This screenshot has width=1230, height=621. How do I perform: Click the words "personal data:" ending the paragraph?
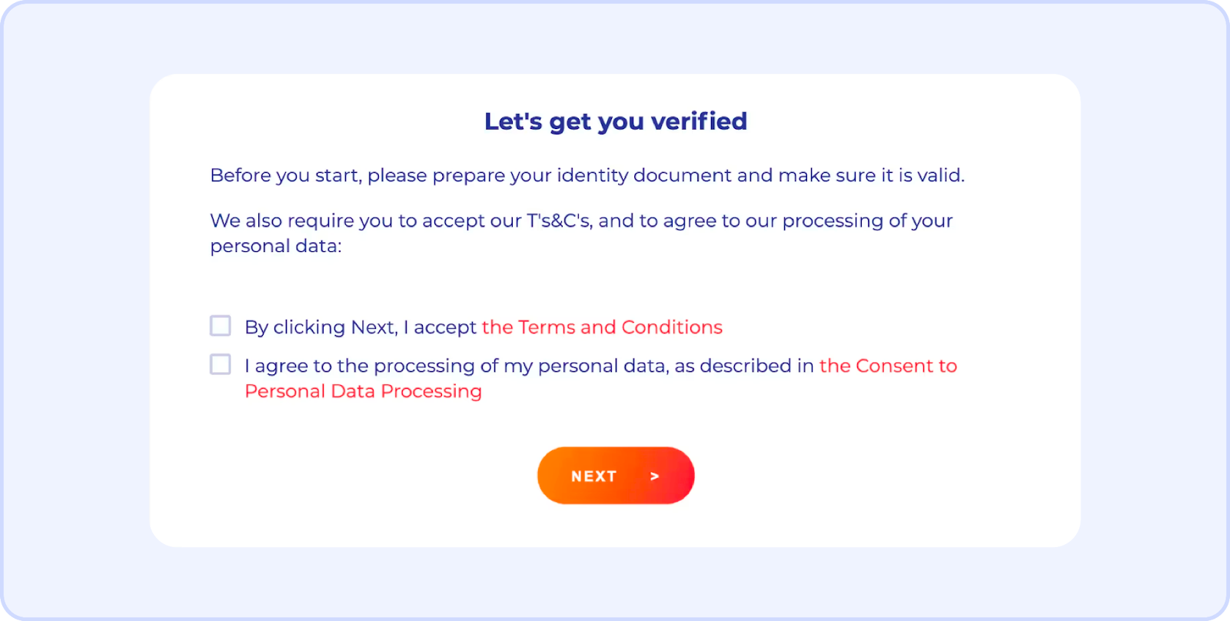[276, 246]
